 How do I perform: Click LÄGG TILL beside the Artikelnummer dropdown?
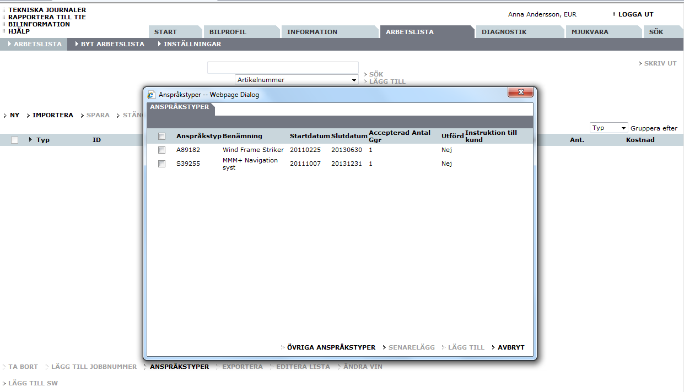coord(387,81)
